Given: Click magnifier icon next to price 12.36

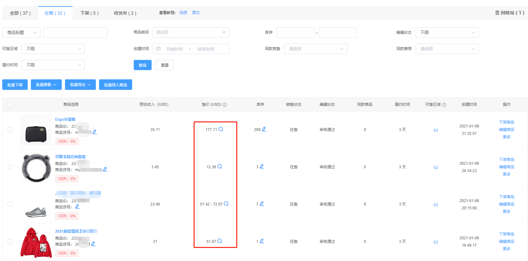Looking at the screenshot, I should tap(220, 166).
